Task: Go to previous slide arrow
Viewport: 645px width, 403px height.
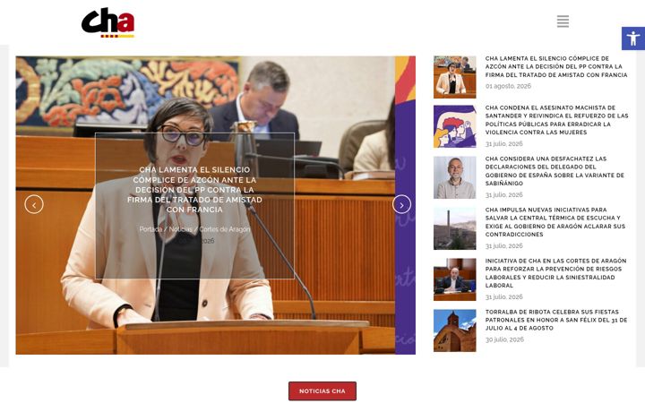Action: click(34, 204)
